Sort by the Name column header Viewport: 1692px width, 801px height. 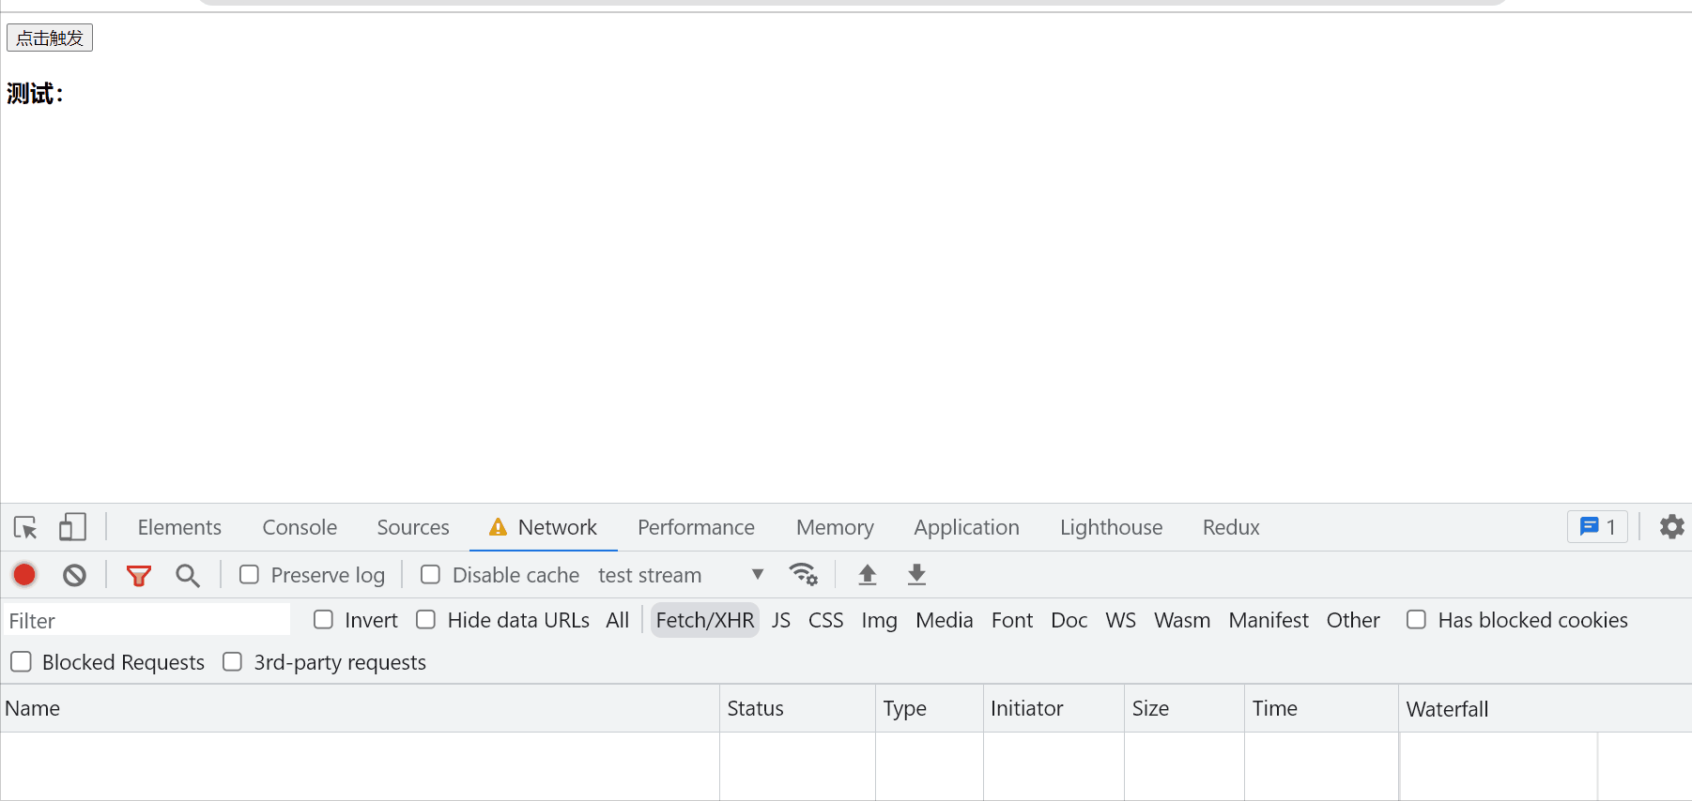(360, 708)
